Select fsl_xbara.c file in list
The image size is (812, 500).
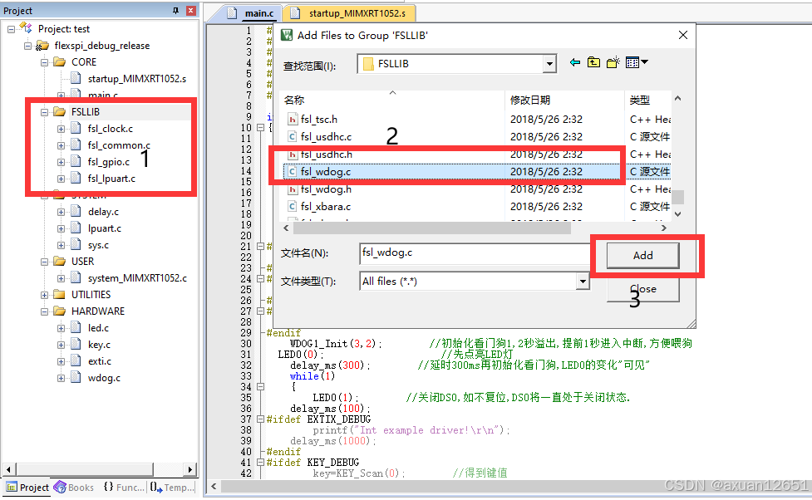tap(326, 207)
